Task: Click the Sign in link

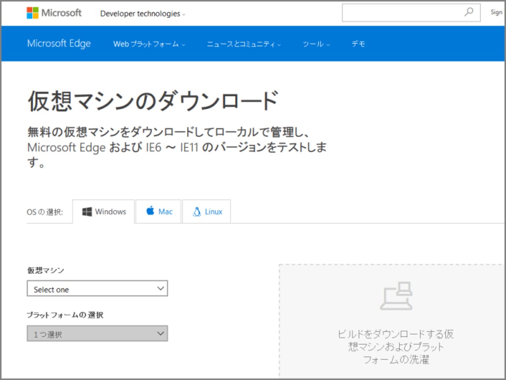Action: tap(496, 12)
